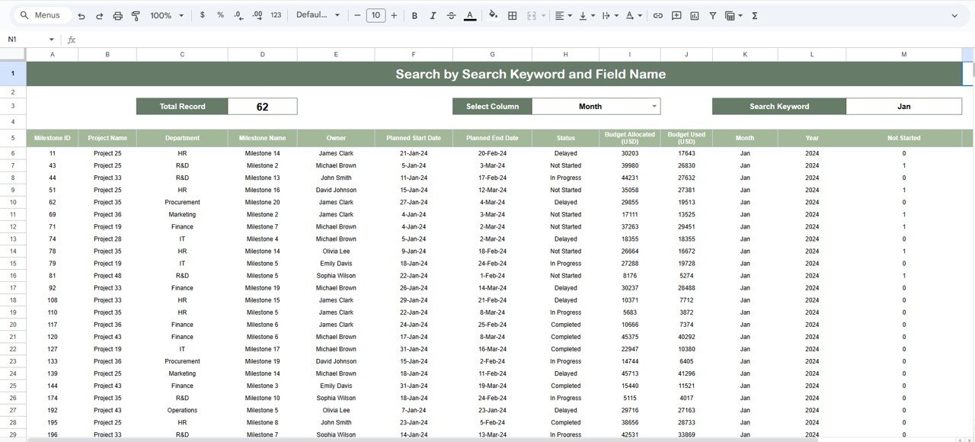Toggle italic formatting
975x442 pixels.
tap(433, 14)
